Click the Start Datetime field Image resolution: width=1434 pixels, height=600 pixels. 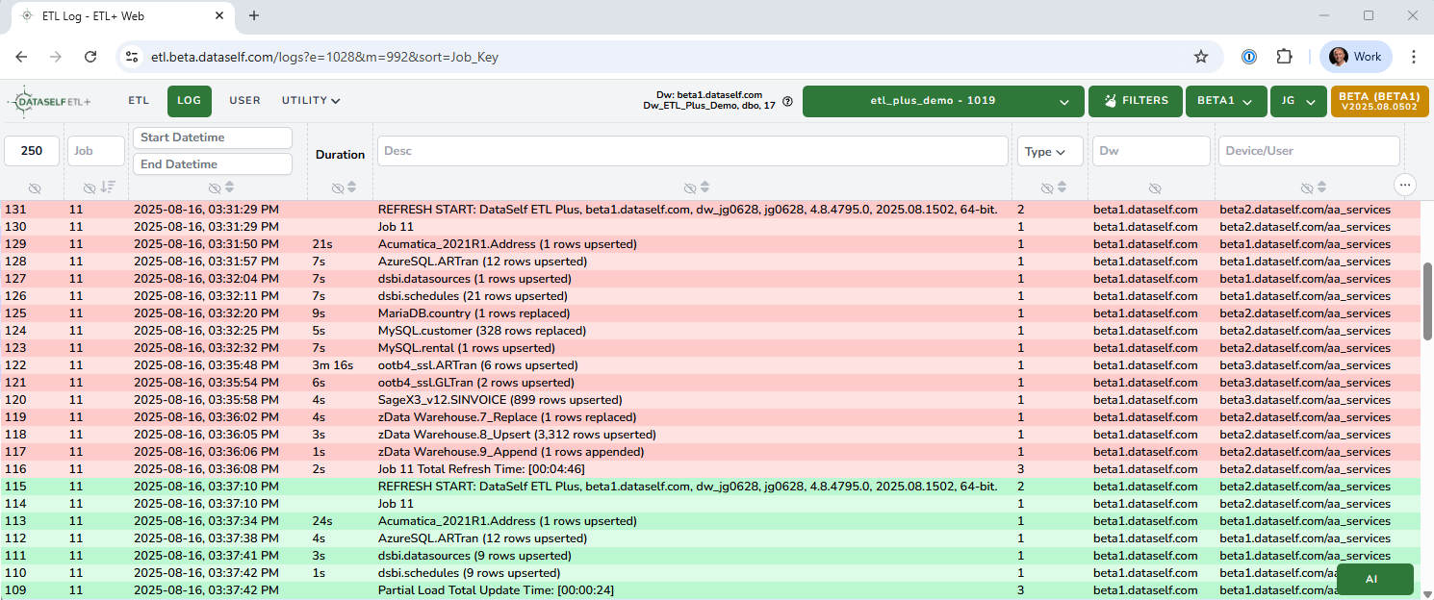[x=212, y=137]
